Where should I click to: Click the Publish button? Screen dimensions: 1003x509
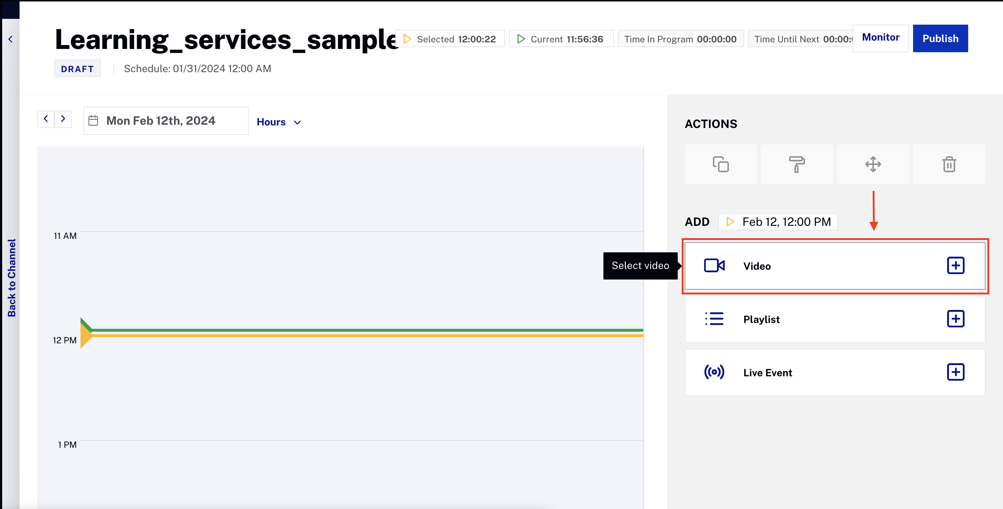point(940,38)
